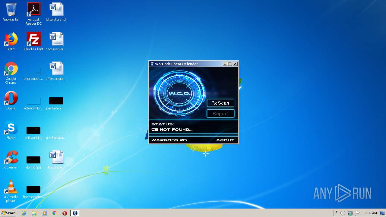Open media player taskbar icon
The height and width of the screenshot is (217, 386).
click(44, 213)
